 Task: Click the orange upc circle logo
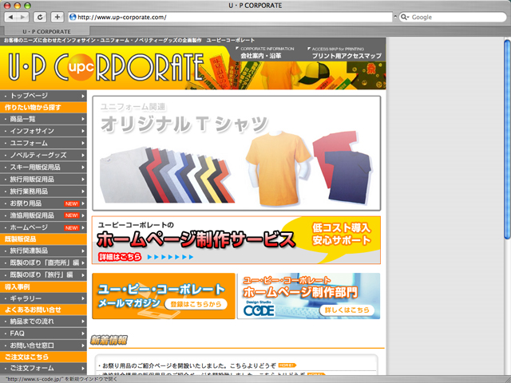coord(81,67)
